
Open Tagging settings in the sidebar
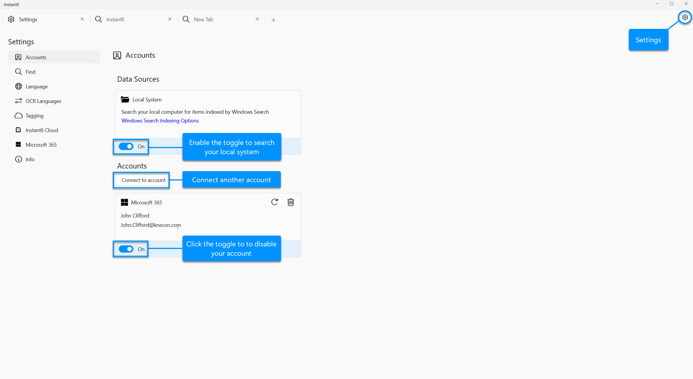tap(54, 115)
